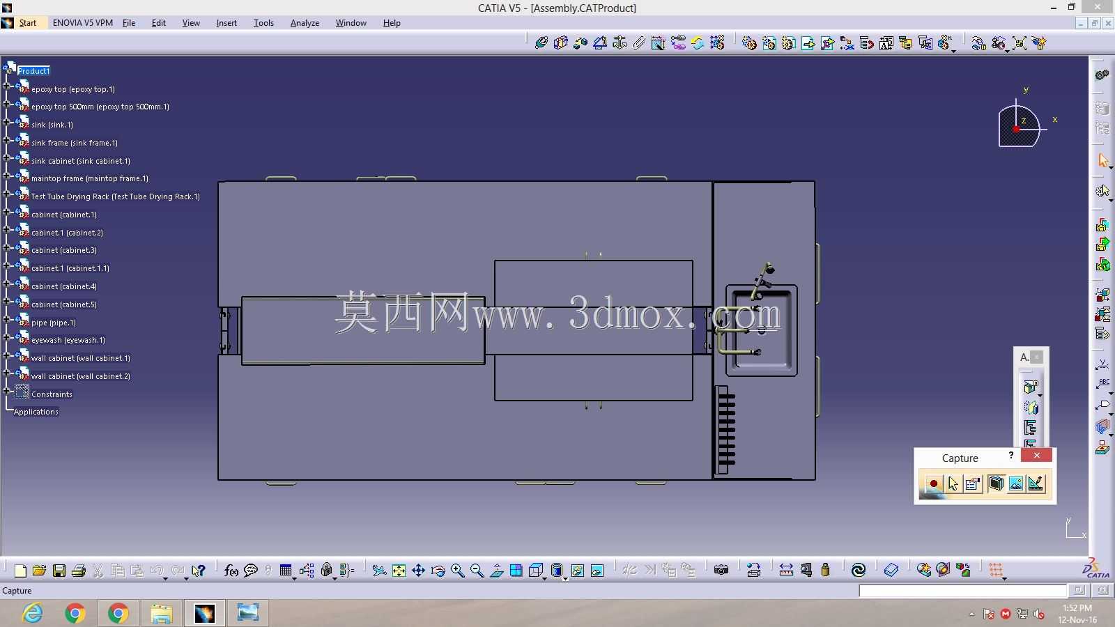Click the Capture toolbar help question mark
The width and height of the screenshot is (1115, 627).
(x=1011, y=455)
